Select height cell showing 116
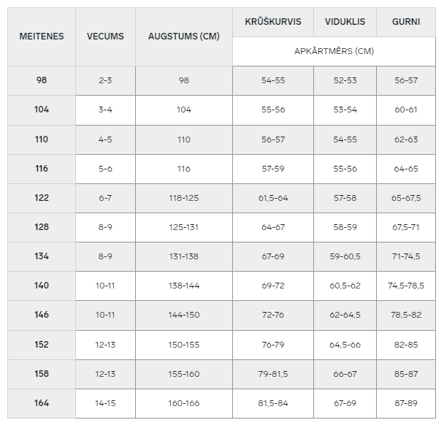The width and height of the screenshot is (444, 428). click(x=184, y=169)
